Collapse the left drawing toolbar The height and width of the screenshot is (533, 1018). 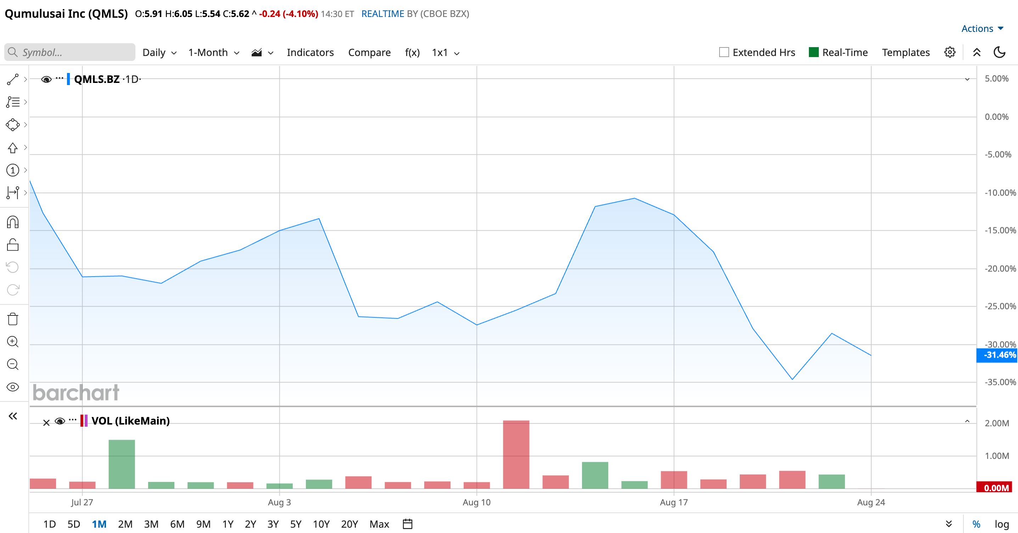(13, 416)
